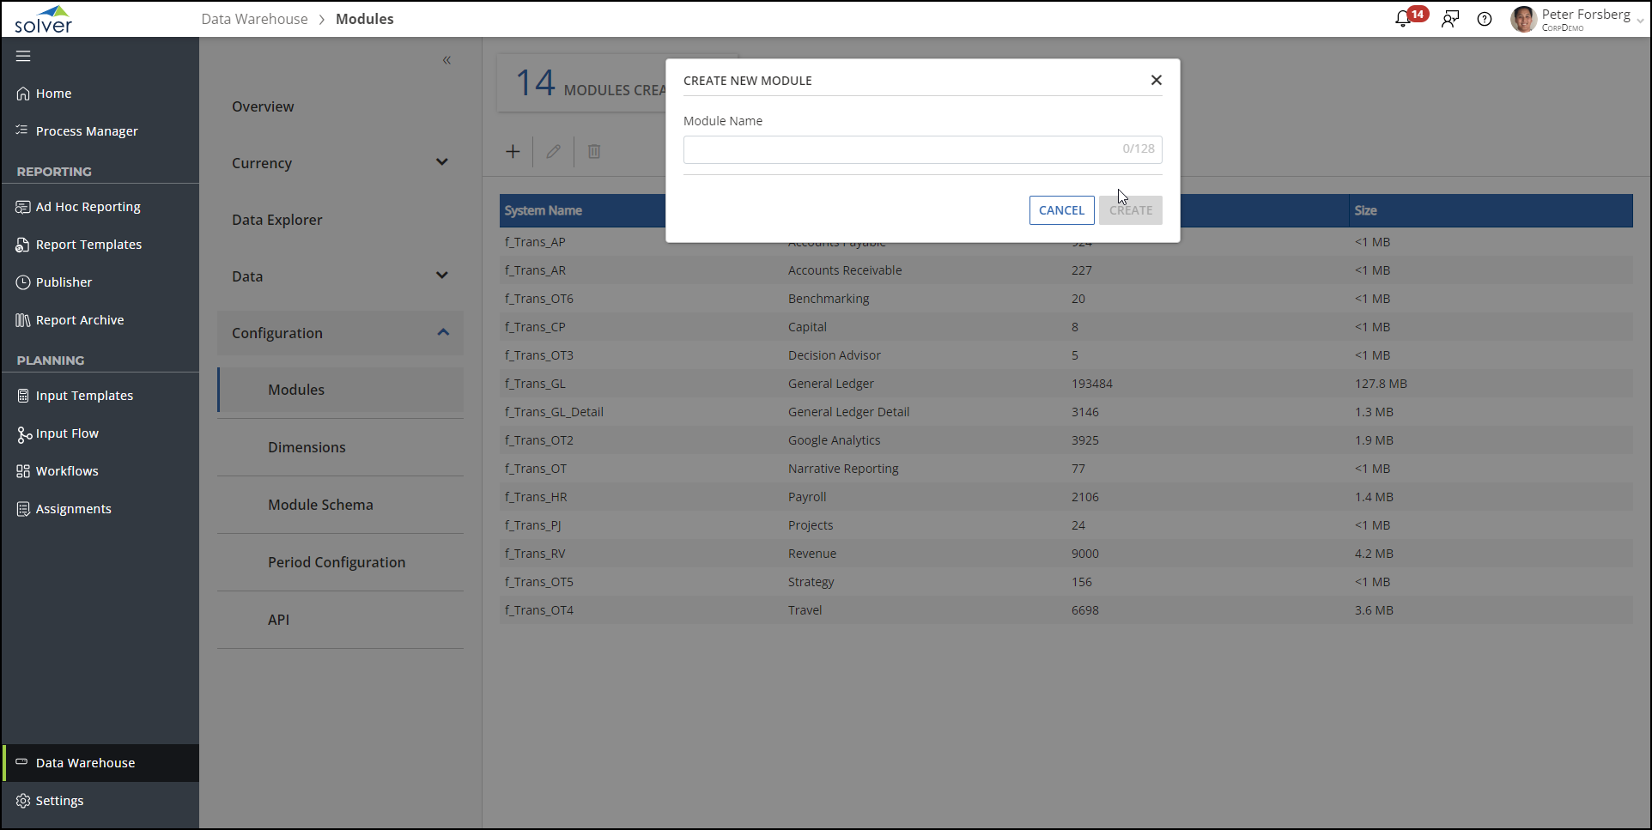This screenshot has height=830, width=1652.
Task: Click the notifications bell icon
Action: [x=1403, y=19]
